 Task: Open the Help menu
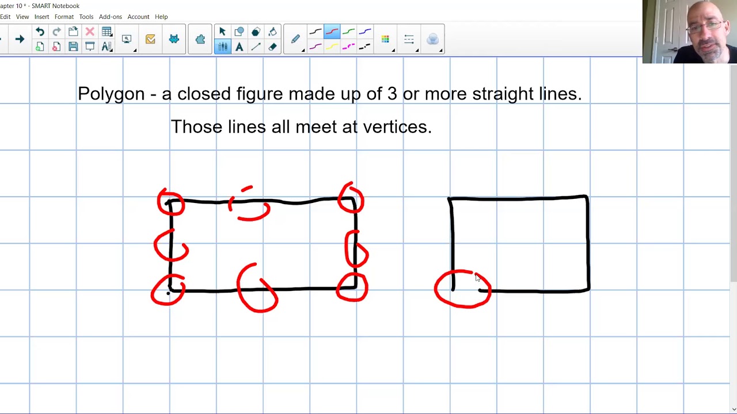161,17
